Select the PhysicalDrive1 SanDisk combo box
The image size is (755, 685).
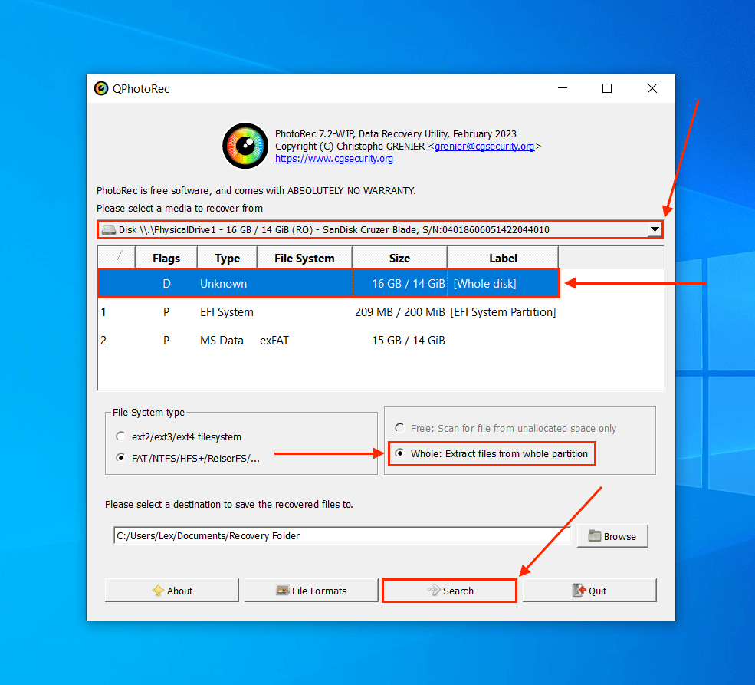pyautogui.click(x=380, y=230)
